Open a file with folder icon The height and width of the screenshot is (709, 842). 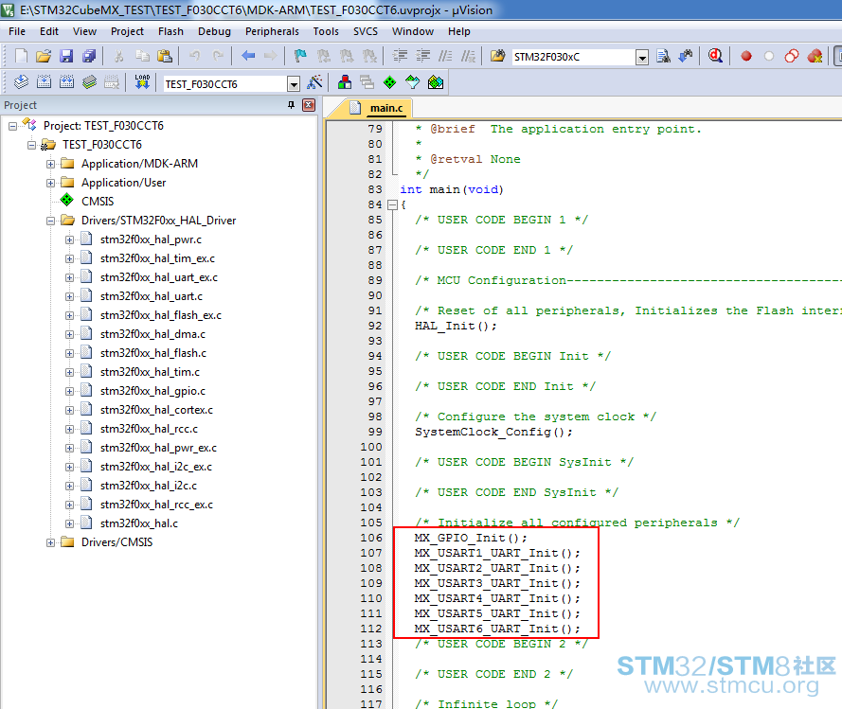point(44,56)
